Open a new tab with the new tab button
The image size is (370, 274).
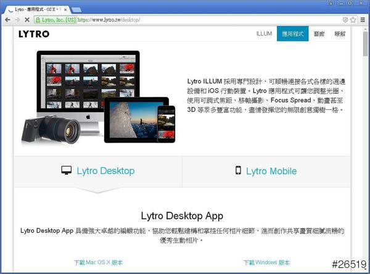(76, 10)
